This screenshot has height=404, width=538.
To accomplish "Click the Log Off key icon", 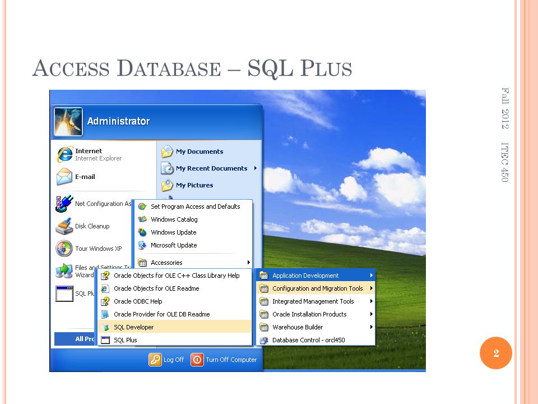I will pos(155,360).
